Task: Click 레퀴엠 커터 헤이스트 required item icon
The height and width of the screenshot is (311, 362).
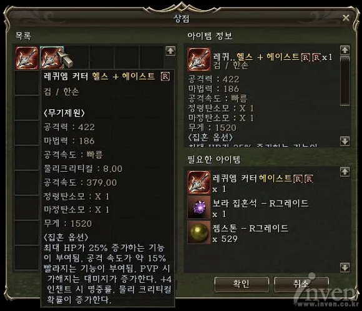Action: tap(198, 182)
